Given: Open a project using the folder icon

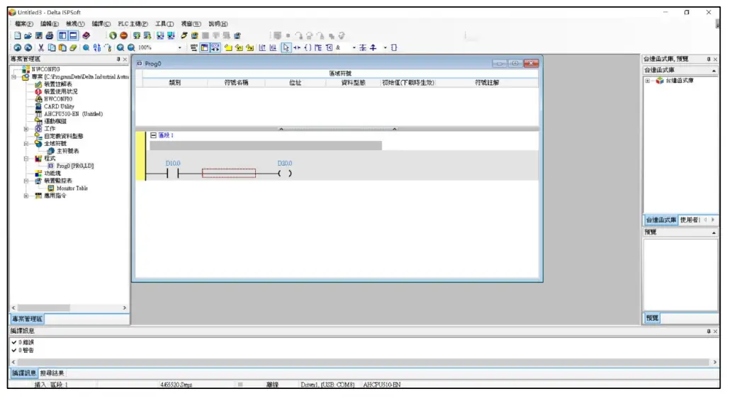Looking at the screenshot, I should tap(28, 35).
